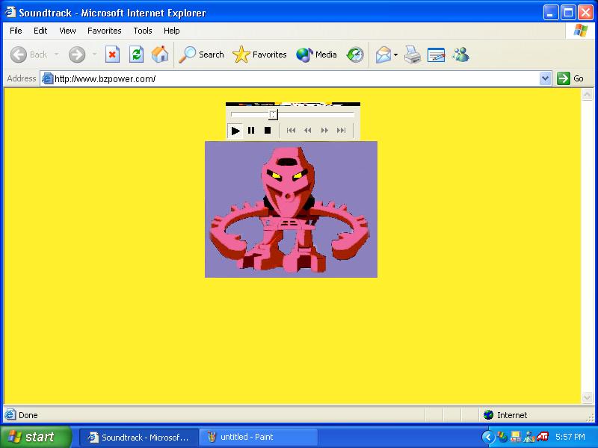Viewport: 598px width, 448px height.
Task: Switch to Soundtrack taskbar button
Action: [x=139, y=437]
